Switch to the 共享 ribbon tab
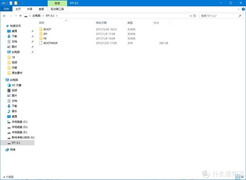 tap(30, 9)
